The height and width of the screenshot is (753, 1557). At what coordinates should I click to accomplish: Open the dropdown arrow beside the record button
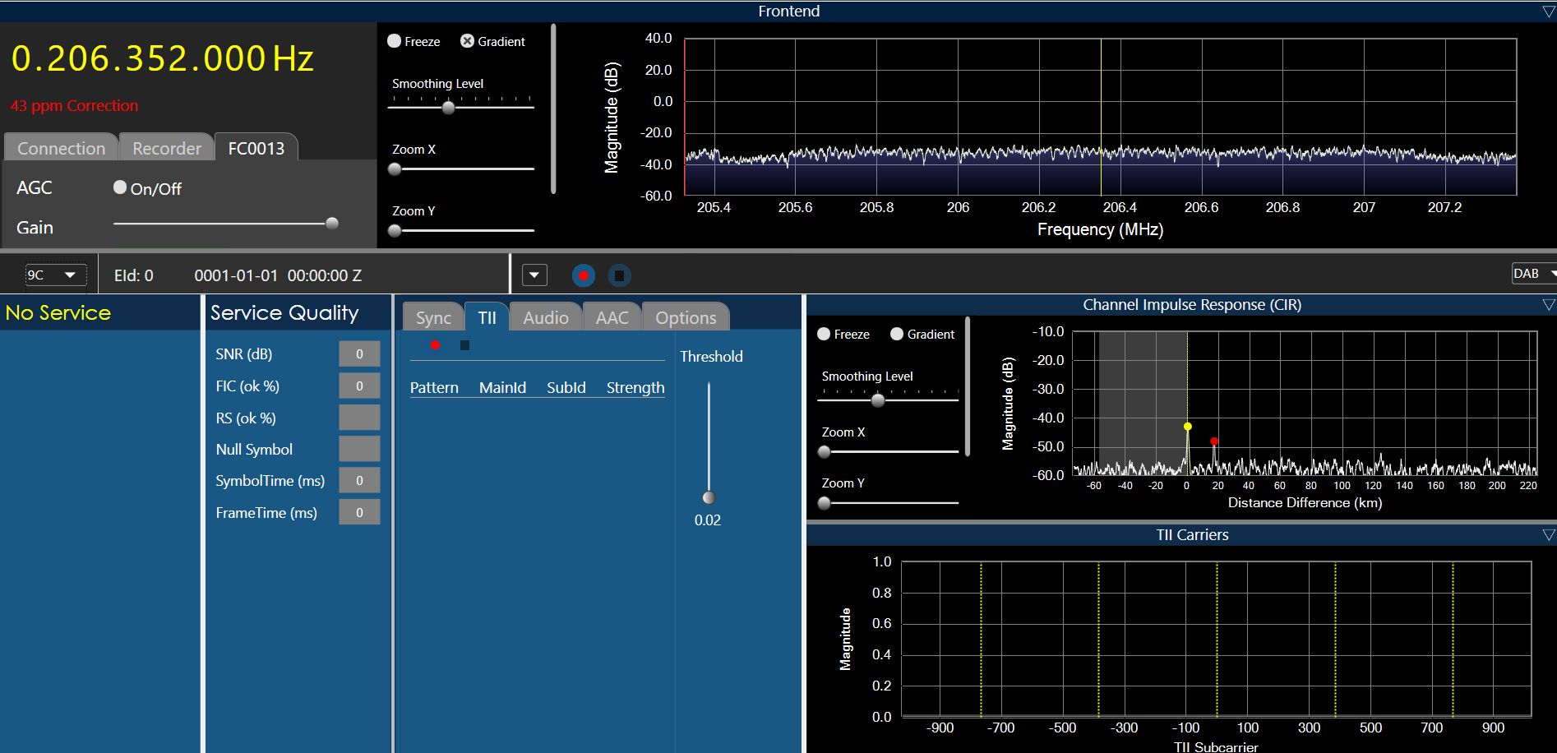pyautogui.click(x=534, y=275)
